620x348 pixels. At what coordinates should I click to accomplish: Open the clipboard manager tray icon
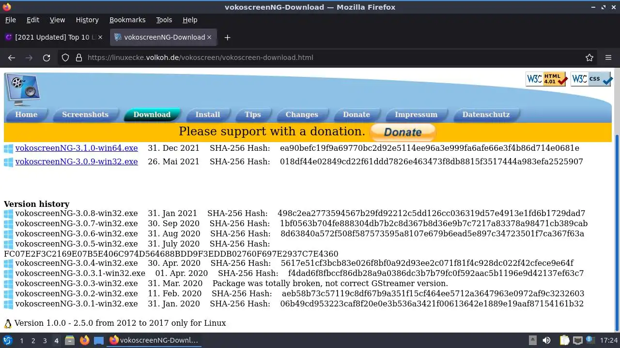(564, 340)
